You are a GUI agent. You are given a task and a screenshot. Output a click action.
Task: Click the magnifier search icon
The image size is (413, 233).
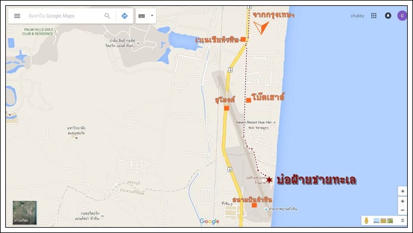click(x=107, y=16)
